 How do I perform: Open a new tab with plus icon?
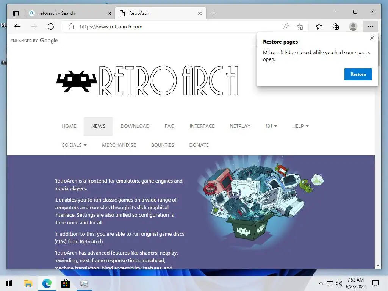coord(213,13)
